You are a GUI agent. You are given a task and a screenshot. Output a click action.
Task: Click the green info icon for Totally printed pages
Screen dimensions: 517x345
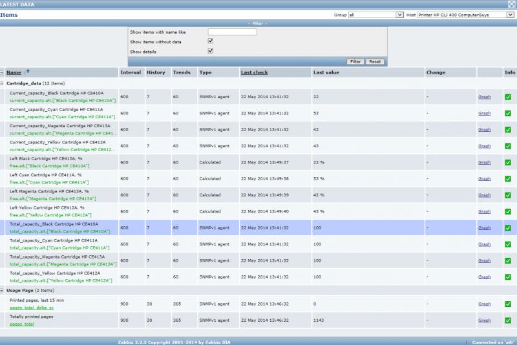(508, 320)
